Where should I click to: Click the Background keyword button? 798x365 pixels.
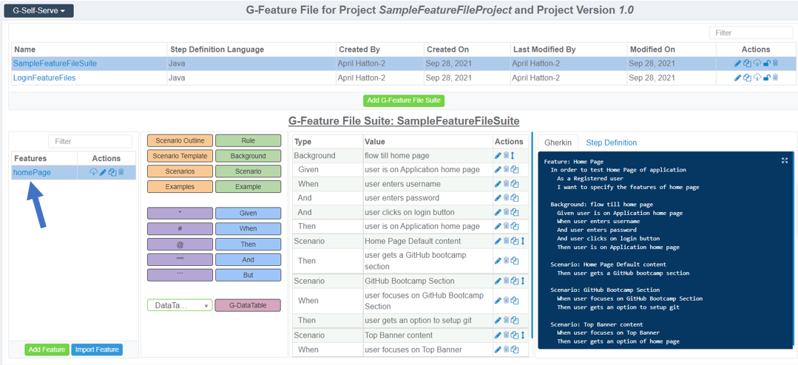tap(248, 156)
